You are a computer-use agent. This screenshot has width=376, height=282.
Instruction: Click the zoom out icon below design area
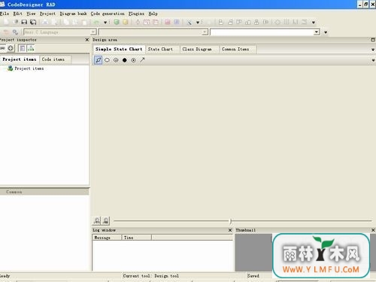point(106,220)
